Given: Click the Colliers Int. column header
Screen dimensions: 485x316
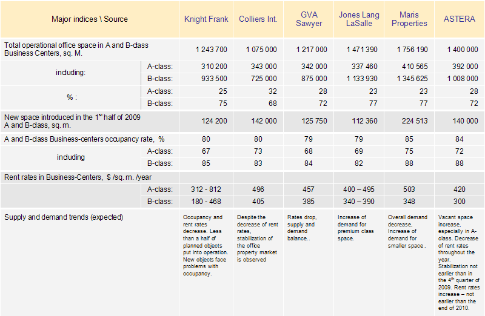Looking at the screenshot, I should pyautogui.click(x=258, y=19).
